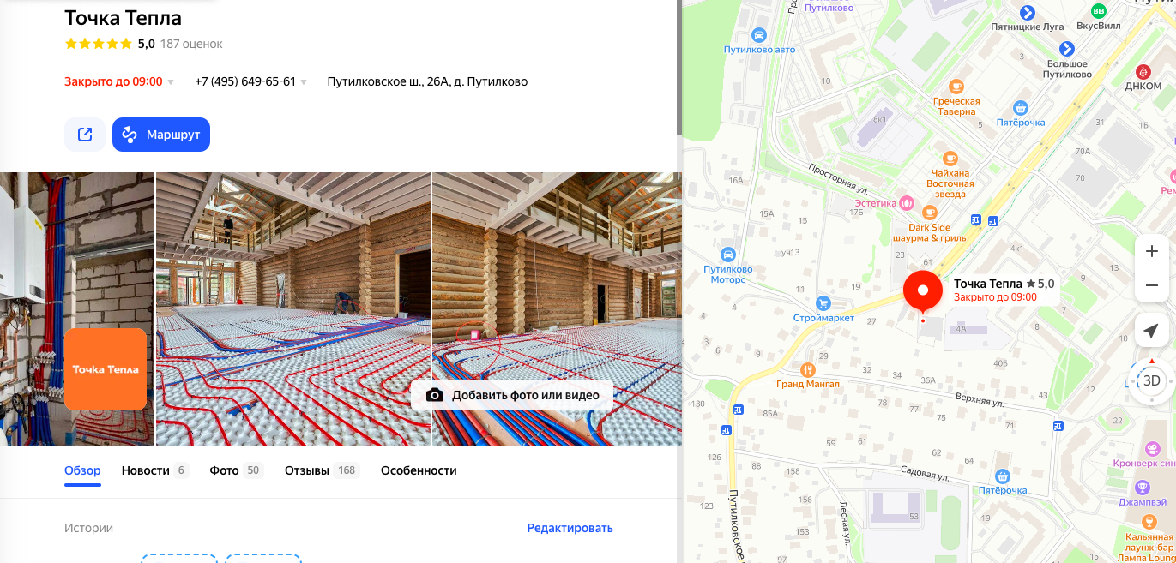Open the orange Точка Тепла logo image
The width and height of the screenshot is (1176, 563).
[x=106, y=369]
